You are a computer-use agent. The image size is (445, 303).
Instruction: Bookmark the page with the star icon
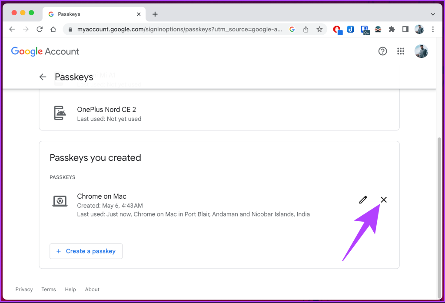coord(319,29)
